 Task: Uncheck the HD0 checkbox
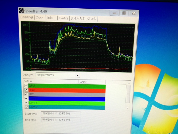click(x=26, y=90)
